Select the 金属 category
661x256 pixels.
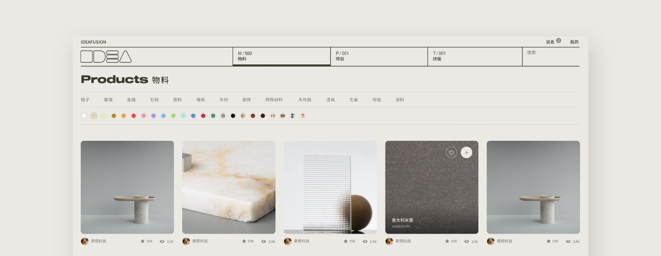[x=131, y=100]
